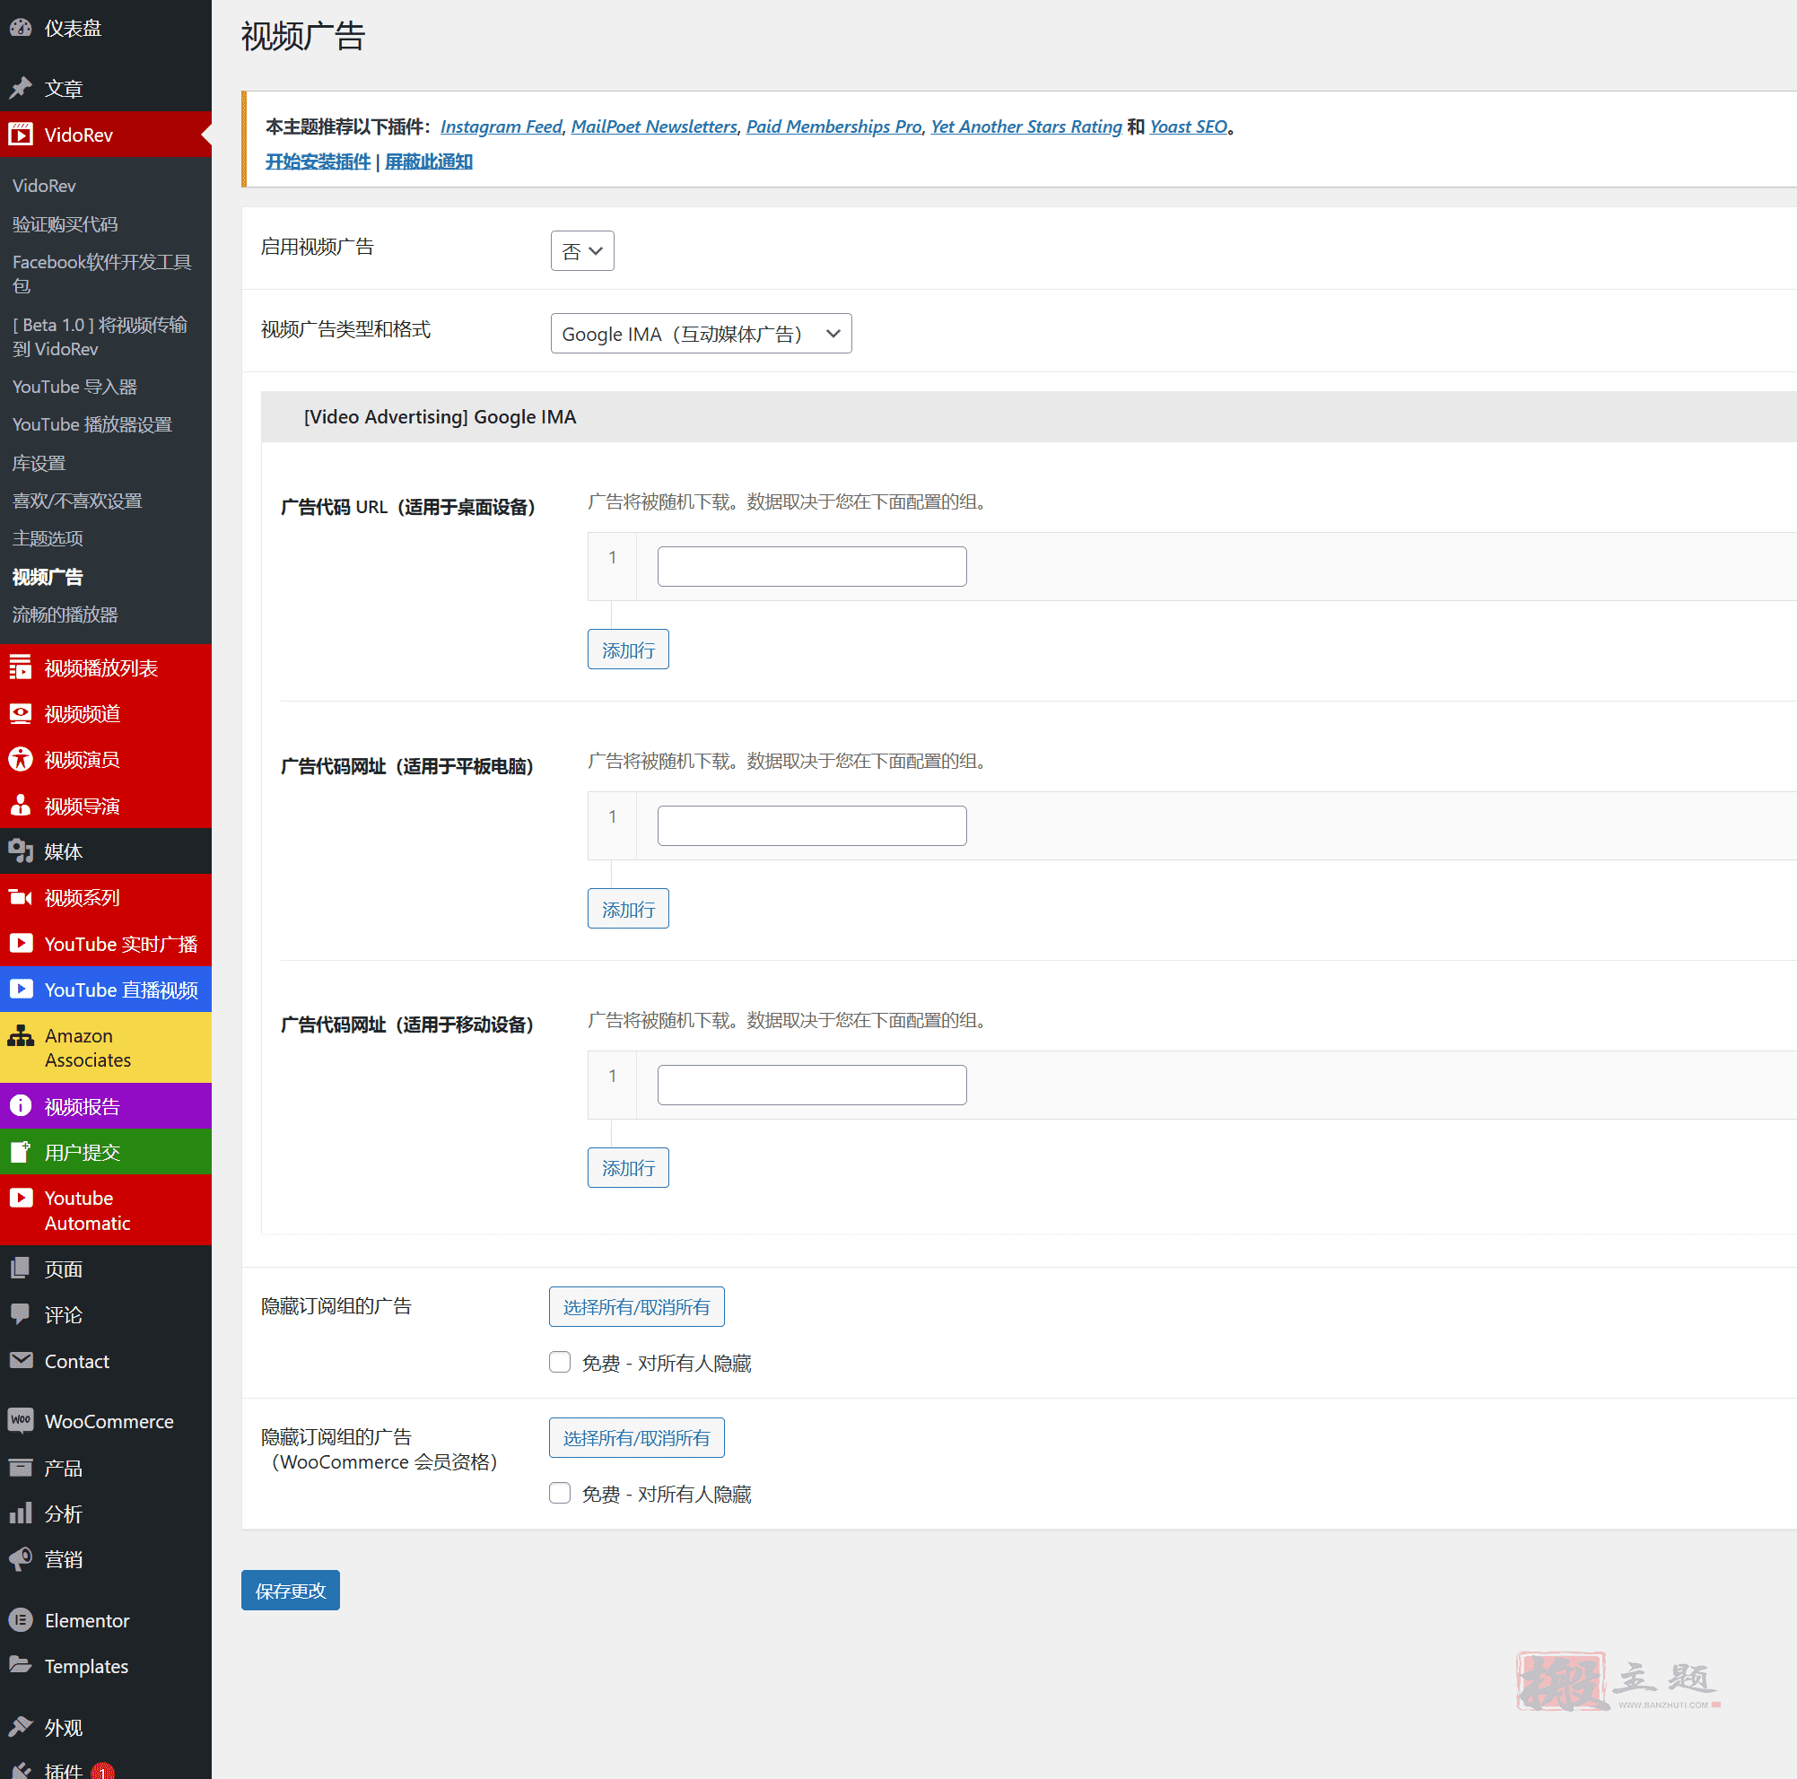
Task: Click the WooCommerce logo icon
Action: pyautogui.click(x=21, y=1421)
